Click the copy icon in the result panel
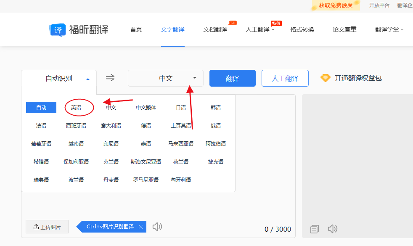This screenshot has width=413, height=246. click(x=314, y=229)
